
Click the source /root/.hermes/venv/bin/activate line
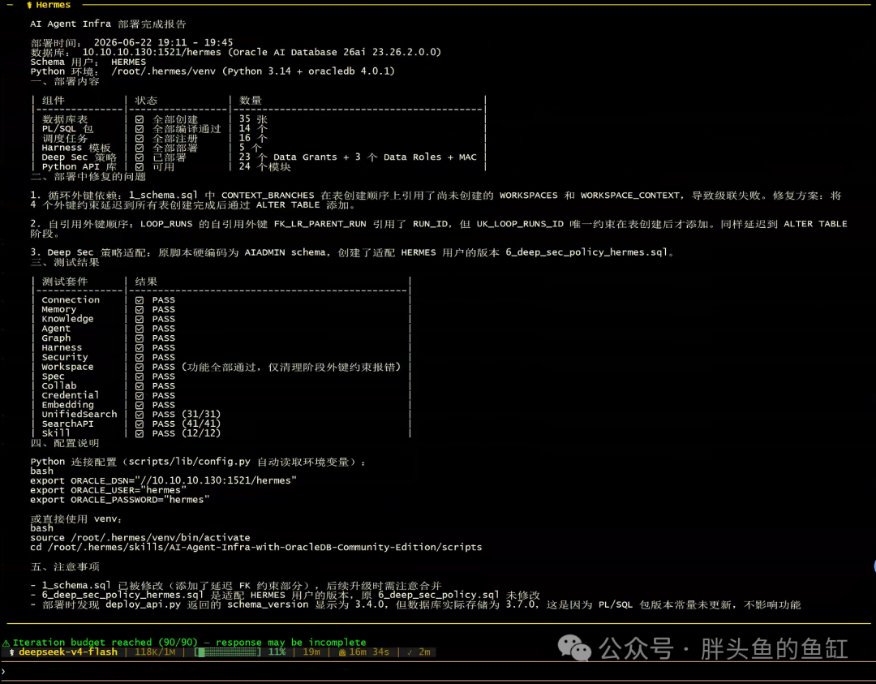click(140, 538)
